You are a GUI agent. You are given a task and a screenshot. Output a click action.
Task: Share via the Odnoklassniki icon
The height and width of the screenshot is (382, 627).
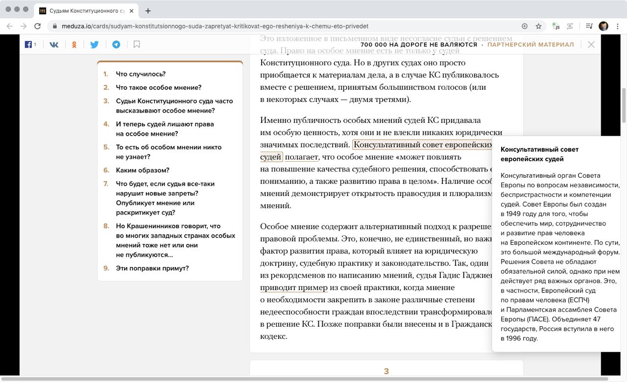[x=74, y=45]
